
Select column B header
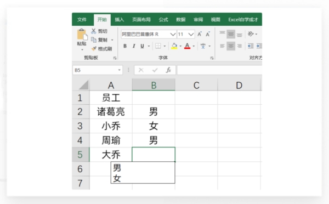pos(154,85)
